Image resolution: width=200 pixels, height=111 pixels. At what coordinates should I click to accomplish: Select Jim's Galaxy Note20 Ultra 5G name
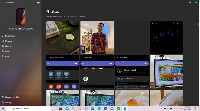point(21,29)
